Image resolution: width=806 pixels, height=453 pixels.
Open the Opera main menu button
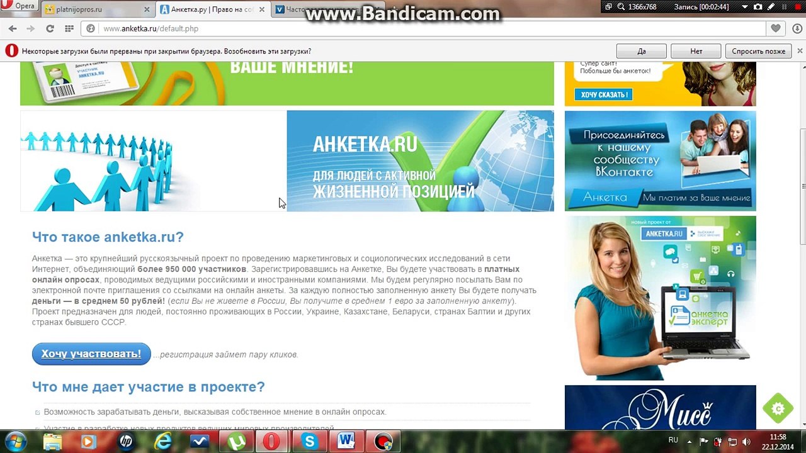point(20,6)
